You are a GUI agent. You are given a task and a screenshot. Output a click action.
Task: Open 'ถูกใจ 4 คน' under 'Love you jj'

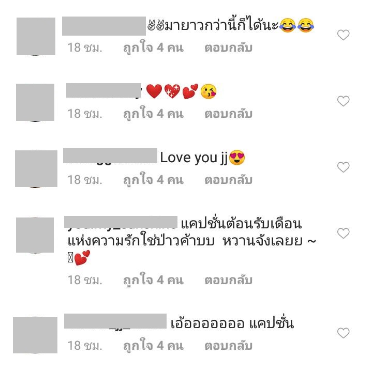(x=153, y=180)
